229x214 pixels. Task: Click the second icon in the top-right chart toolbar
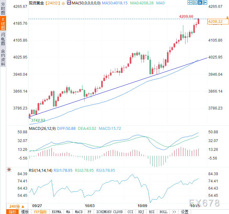(195, 3)
